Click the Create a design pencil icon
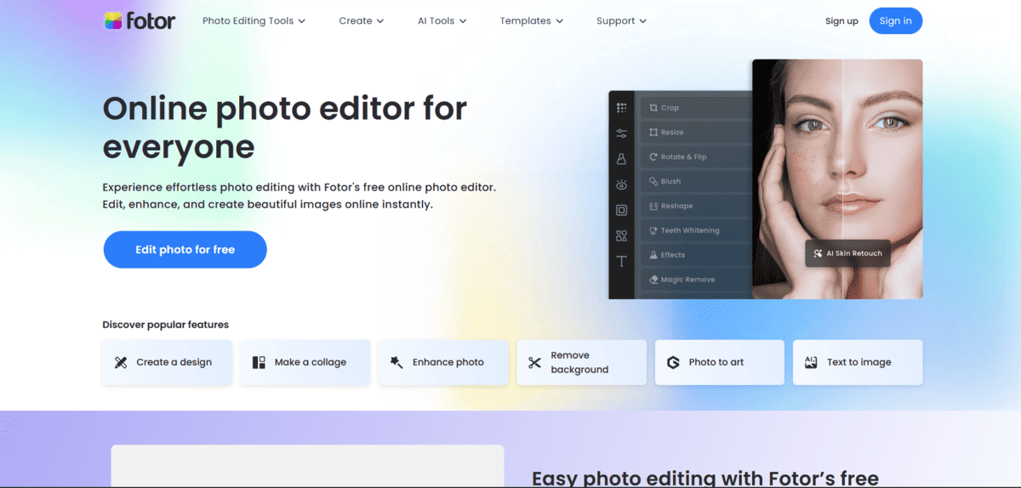Image resolution: width=1021 pixels, height=488 pixels. [x=121, y=362]
